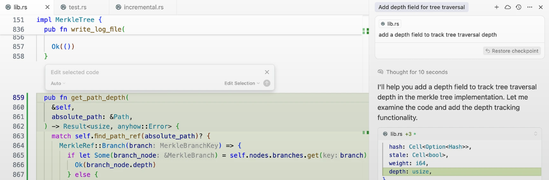Close the chat panel with the X icon
Screen dimensions: 549x180
pyautogui.click(x=541, y=7)
